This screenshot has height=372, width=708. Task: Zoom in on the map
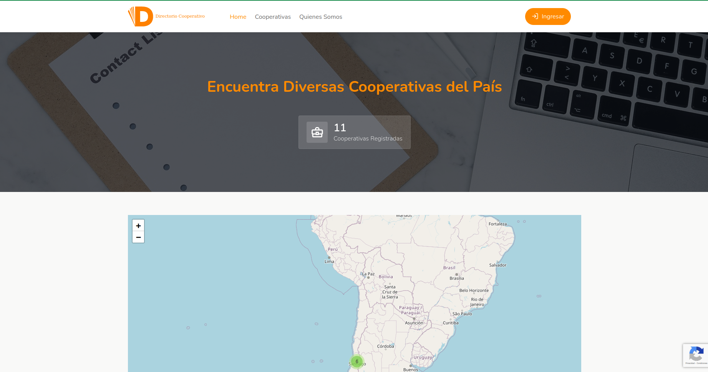coord(138,226)
